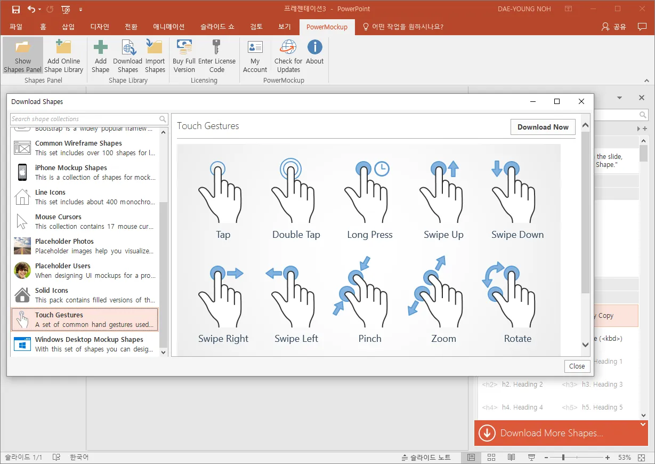Screen dimensions: 655x464
Task: Click the Search shape collections field
Action: (x=84, y=119)
